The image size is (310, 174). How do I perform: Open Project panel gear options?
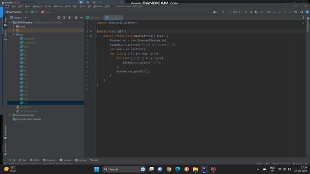click(x=76, y=17)
